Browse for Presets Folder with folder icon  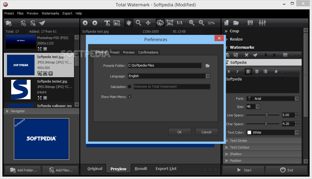(207, 66)
